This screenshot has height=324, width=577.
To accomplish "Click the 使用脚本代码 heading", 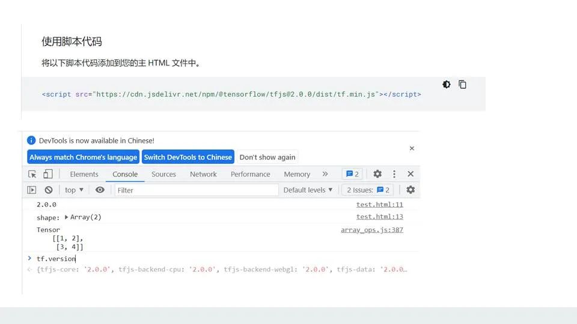I will click(x=72, y=41).
